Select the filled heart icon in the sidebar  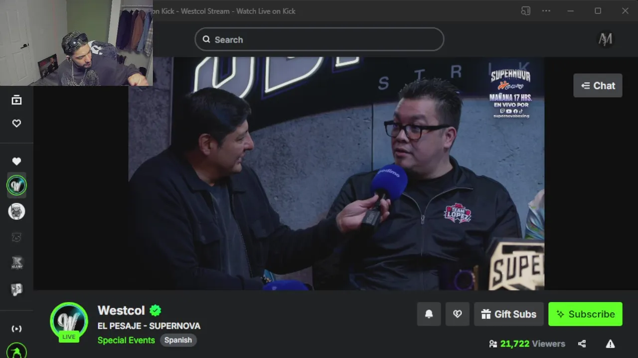point(16,161)
